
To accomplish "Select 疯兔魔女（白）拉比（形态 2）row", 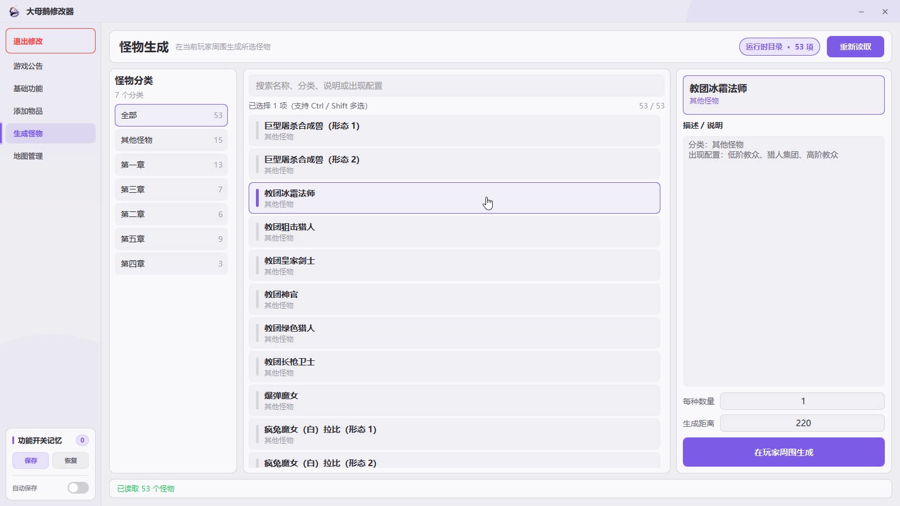I will 454,460.
